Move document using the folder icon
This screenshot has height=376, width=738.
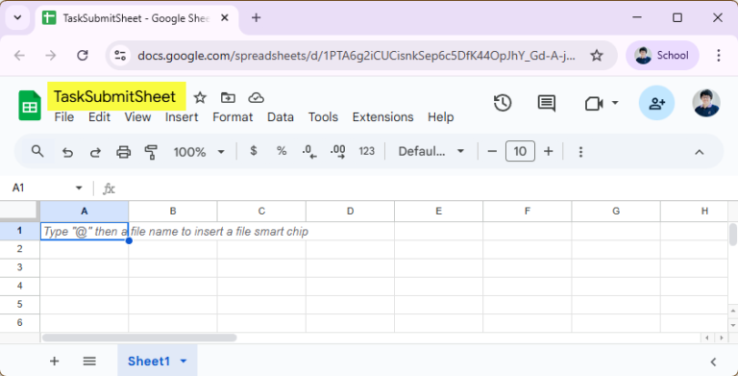click(x=228, y=97)
